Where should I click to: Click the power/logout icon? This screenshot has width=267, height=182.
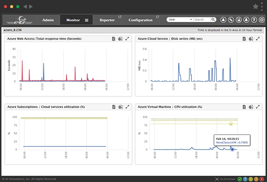(262, 20)
